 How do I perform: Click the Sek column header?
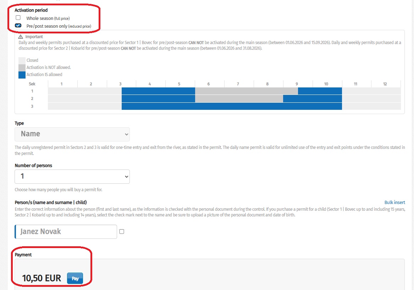[32, 84]
